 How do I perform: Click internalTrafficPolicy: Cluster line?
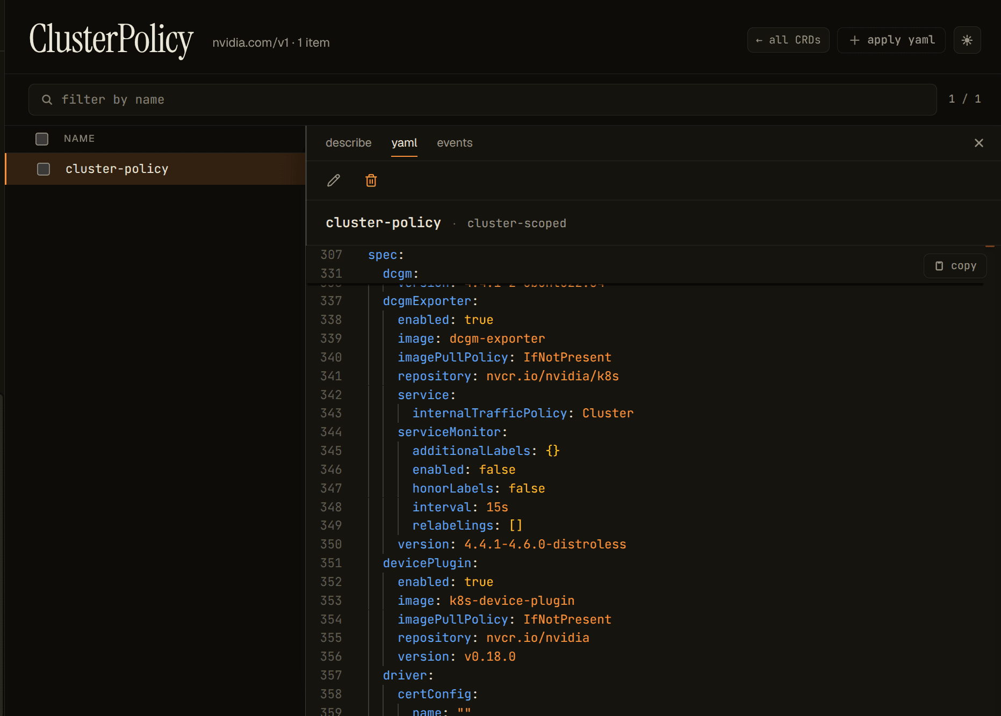523,414
